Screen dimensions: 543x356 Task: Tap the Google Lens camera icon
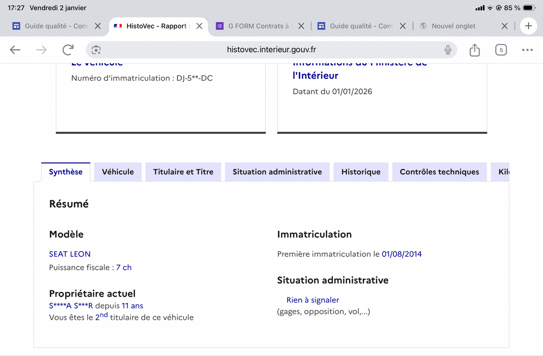pos(96,50)
